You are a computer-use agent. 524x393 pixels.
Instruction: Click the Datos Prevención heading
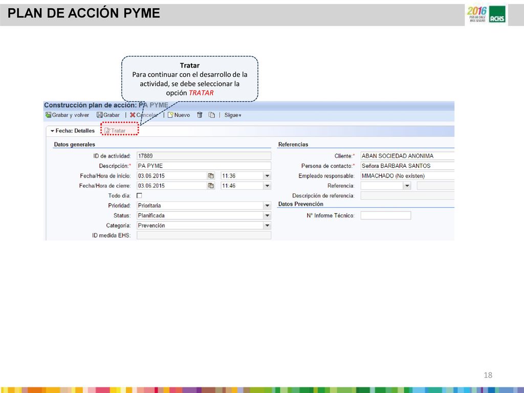(301, 204)
